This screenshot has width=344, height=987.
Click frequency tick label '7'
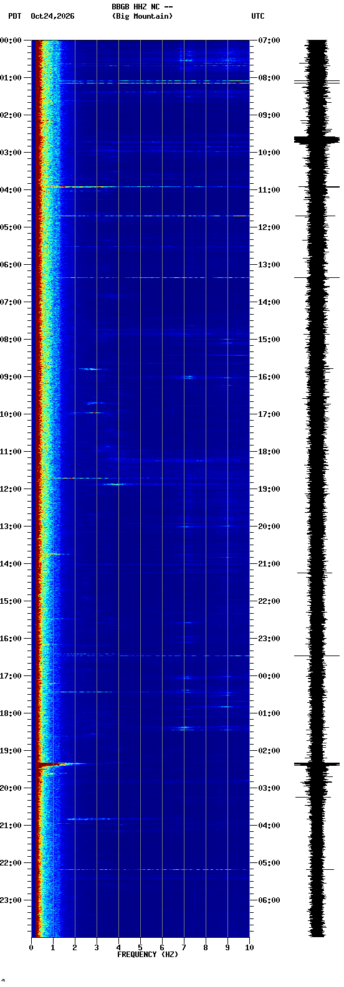(x=184, y=948)
